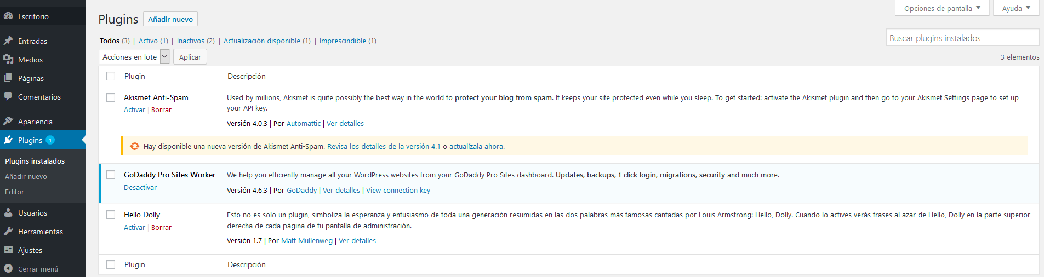Viewport: 1044px width, 277px height.
Task: Filter by Imprescindible plugins
Action: click(x=343, y=41)
